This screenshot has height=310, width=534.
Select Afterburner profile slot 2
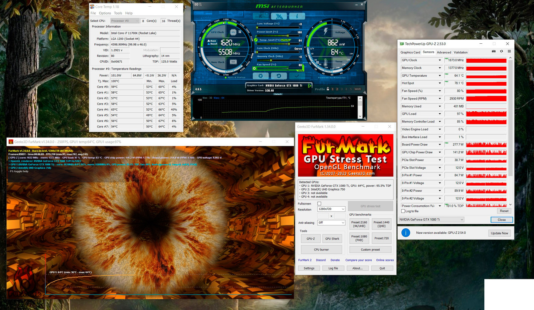[x=337, y=89]
